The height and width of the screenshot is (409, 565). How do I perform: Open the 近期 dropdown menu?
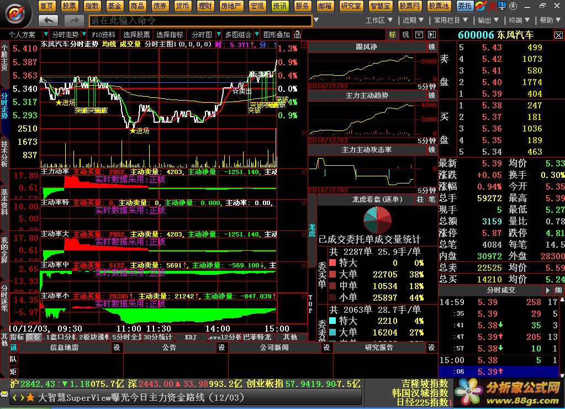point(413,20)
